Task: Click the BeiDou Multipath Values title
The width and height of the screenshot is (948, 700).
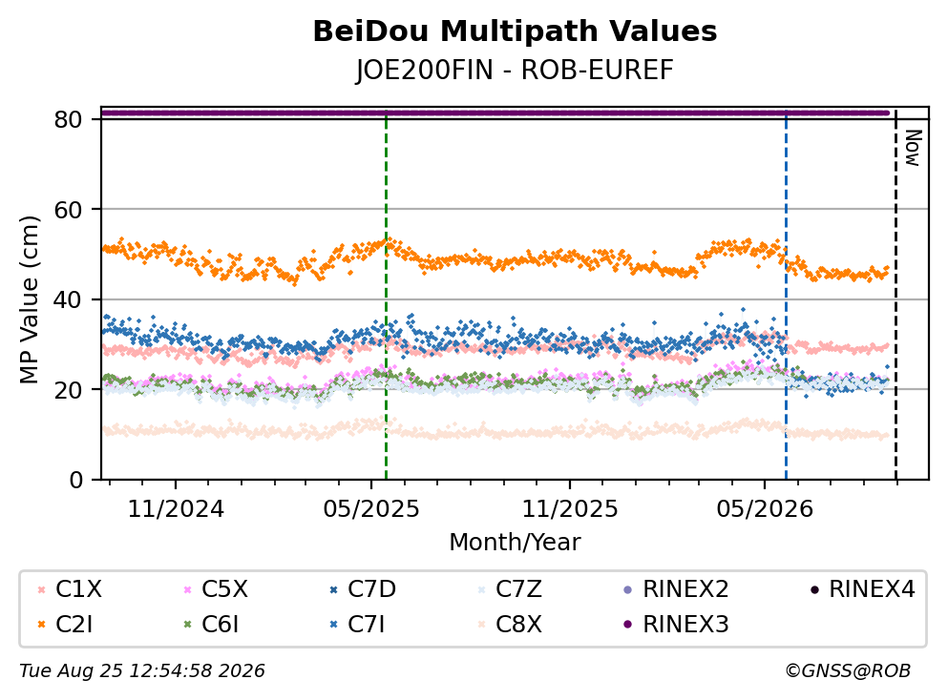Action: click(x=515, y=31)
